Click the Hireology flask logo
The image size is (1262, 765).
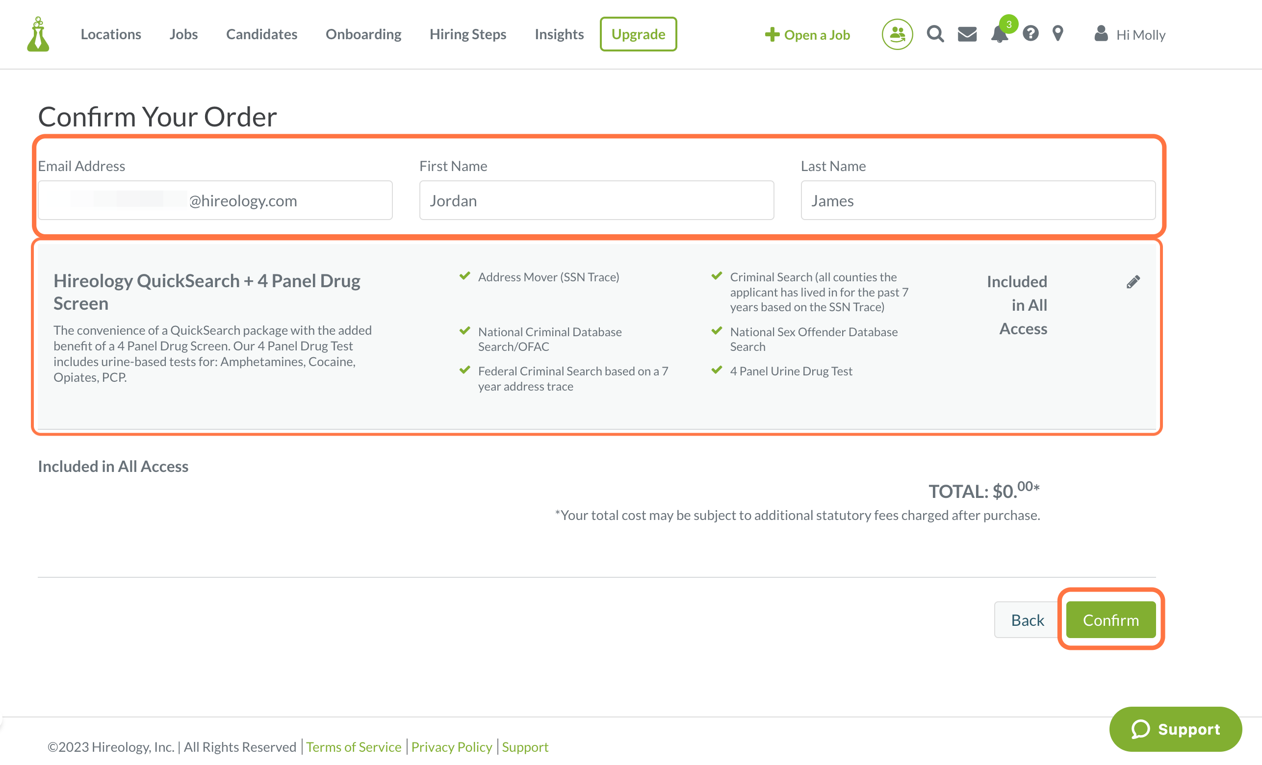point(38,34)
